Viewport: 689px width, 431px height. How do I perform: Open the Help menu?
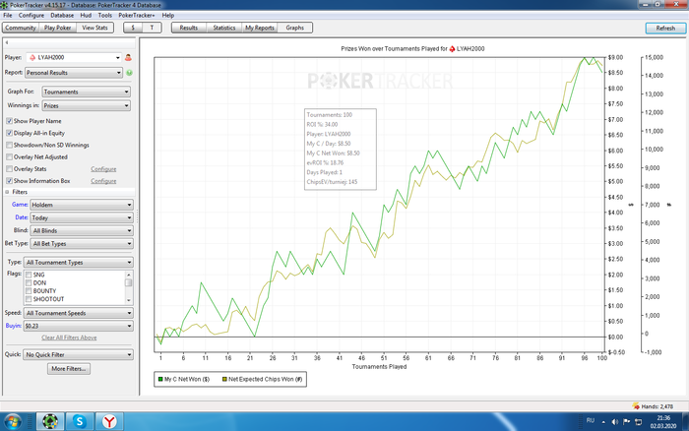(x=168, y=15)
